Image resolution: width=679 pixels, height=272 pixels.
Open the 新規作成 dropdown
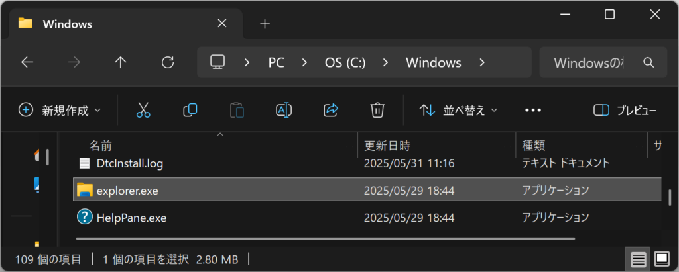click(x=60, y=111)
